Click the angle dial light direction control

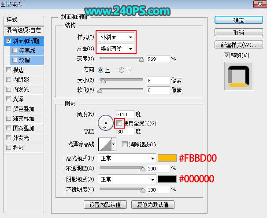(x=106, y=123)
